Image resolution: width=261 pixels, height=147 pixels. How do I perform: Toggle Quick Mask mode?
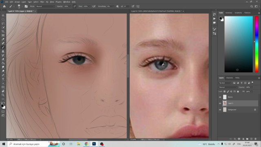point(3,111)
